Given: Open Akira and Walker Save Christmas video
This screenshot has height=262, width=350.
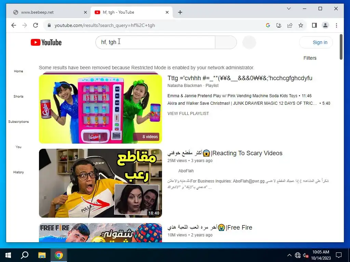Looking at the screenshot, I should [249, 103].
